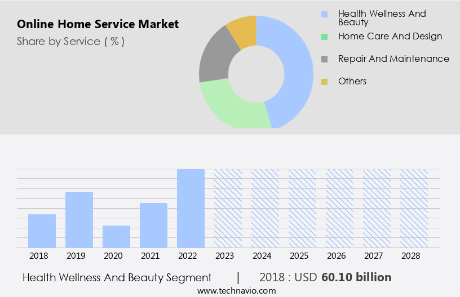460x297 pixels.
Task: Select the Repair And Maintenance legend label
Action: click(x=393, y=58)
